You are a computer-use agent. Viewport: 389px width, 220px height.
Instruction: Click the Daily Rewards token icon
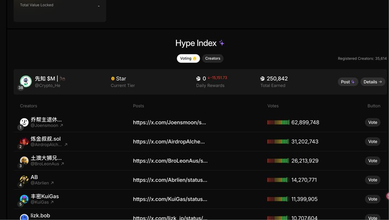tap(198, 79)
